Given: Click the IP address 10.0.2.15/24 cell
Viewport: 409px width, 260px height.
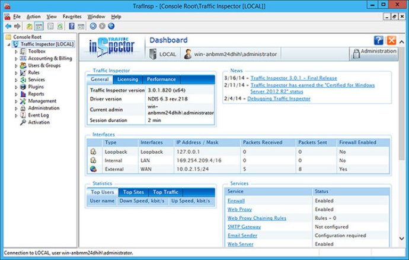Looking at the screenshot, I should click(x=193, y=169).
